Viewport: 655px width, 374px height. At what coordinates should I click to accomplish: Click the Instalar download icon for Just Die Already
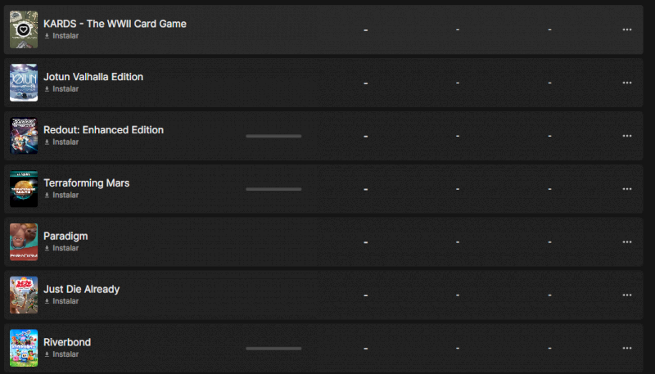click(47, 301)
